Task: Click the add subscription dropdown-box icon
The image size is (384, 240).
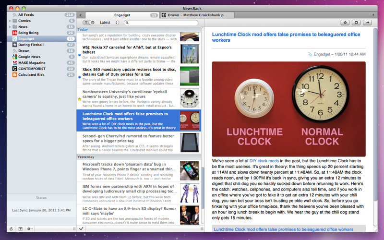Action: (21, 229)
